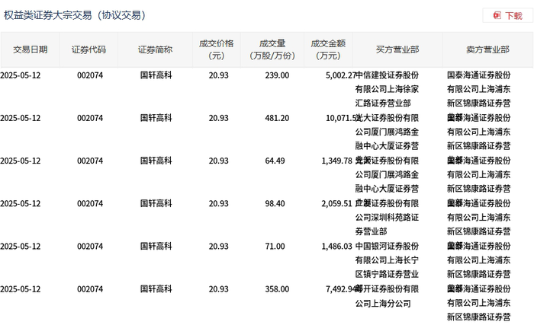Click the volume value 481.20

point(277,118)
